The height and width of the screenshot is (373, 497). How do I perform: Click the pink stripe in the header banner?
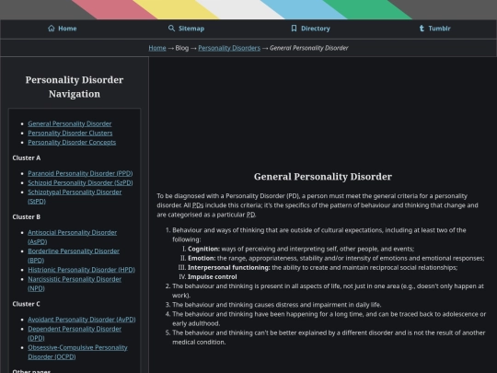point(114,9)
